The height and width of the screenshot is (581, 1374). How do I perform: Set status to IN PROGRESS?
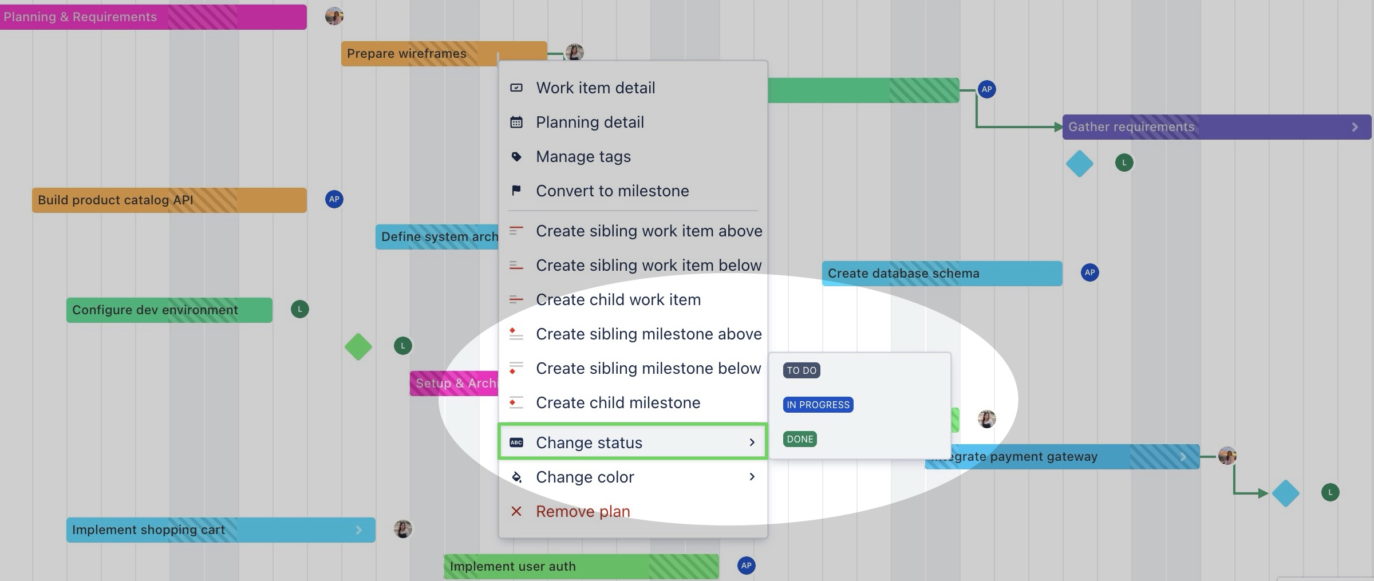click(818, 405)
